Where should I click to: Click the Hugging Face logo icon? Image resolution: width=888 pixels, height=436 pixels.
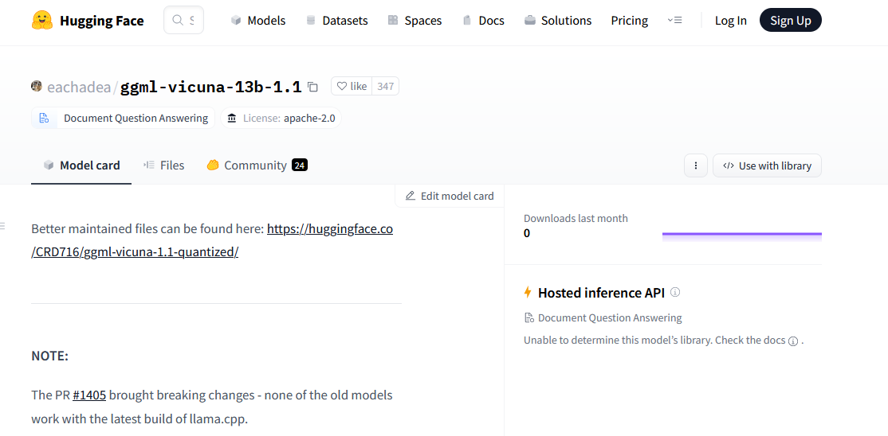(42, 21)
